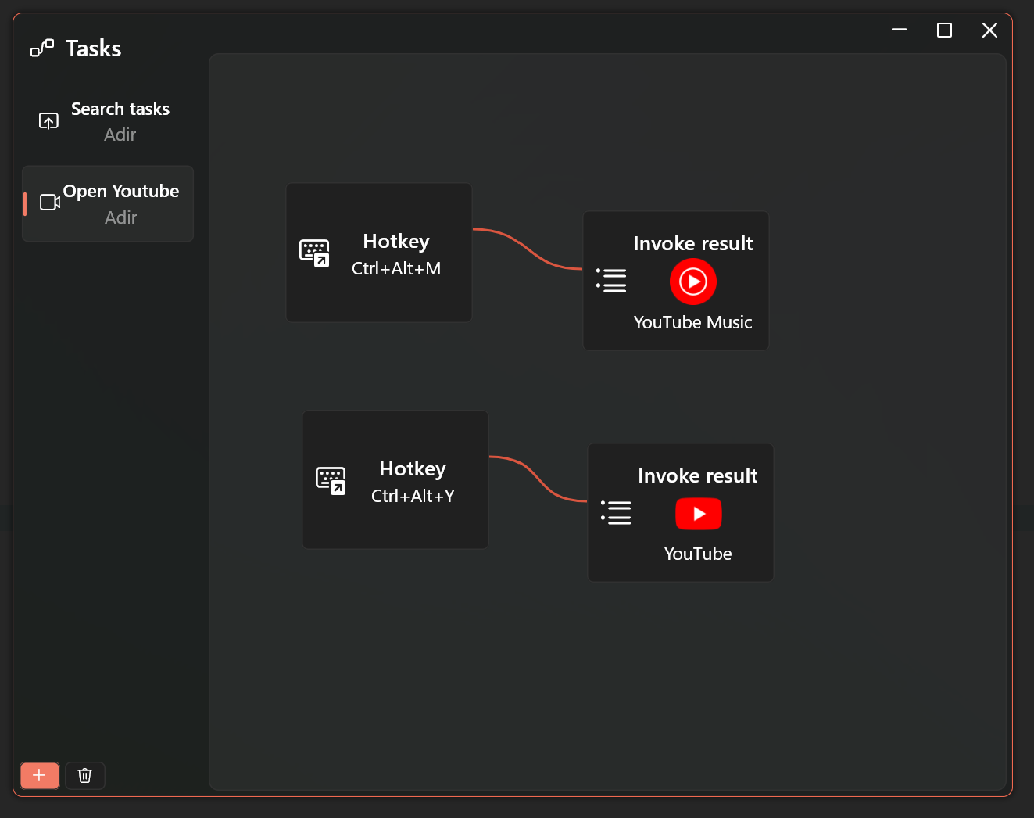Click Invoke result title above YouTube Music
Viewport: 1034px width, 818px height.
[693, 243]
